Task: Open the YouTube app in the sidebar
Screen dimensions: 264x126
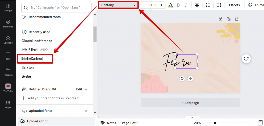Action: point(8,88)
